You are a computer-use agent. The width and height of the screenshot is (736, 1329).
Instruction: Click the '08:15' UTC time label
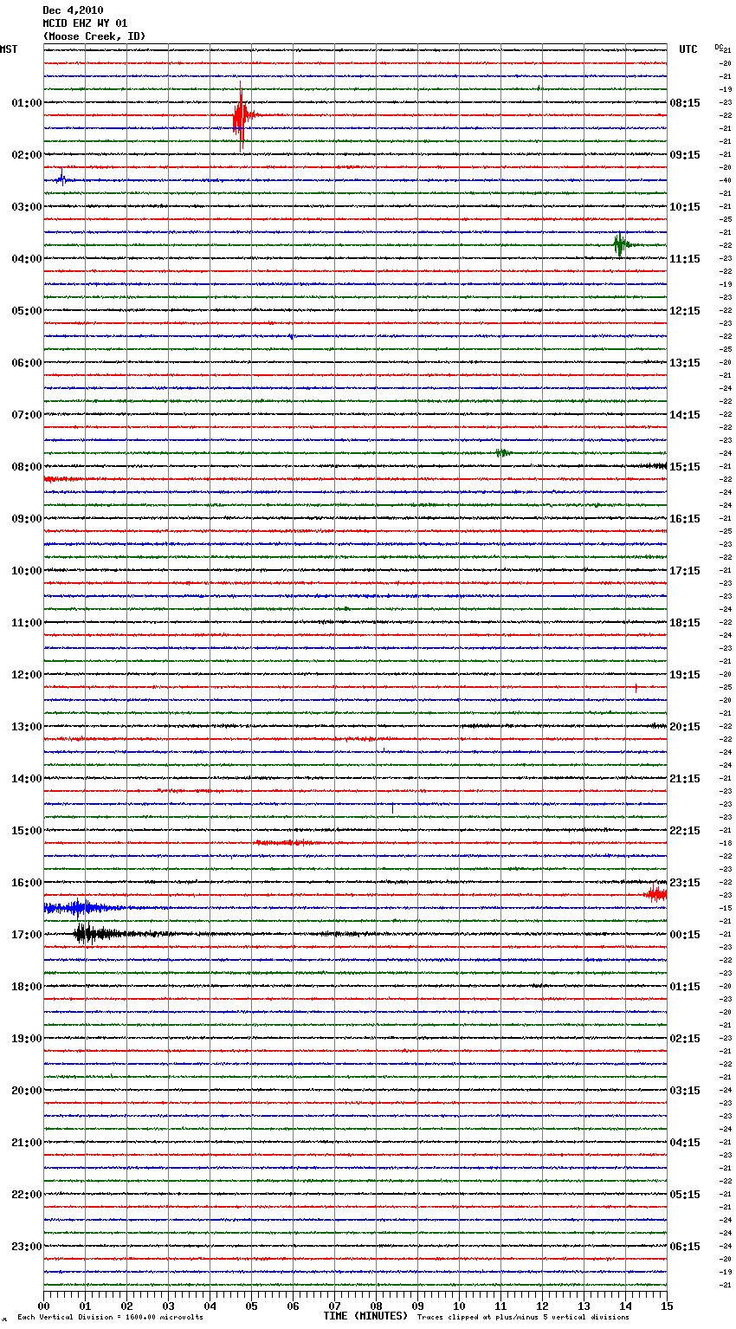coord(685,103)
